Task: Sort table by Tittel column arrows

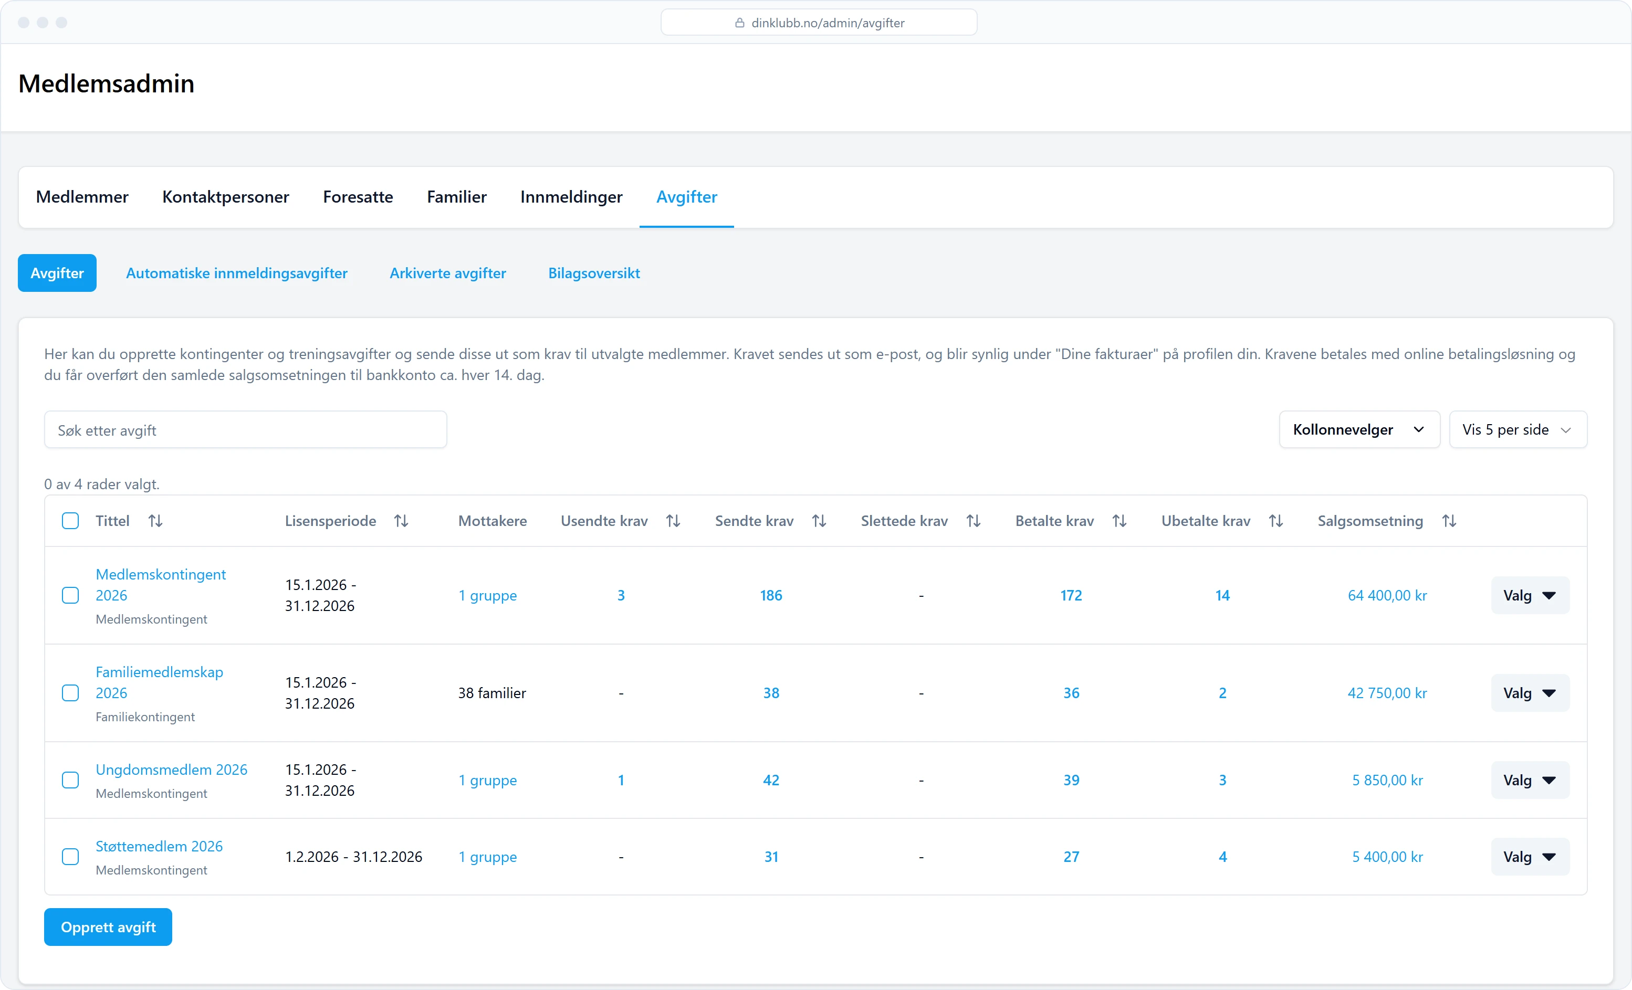Action: pos(155,521)
